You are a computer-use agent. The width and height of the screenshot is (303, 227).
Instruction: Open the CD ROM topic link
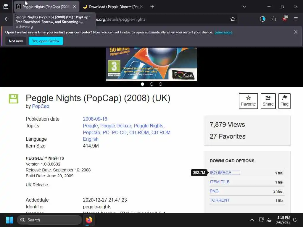coord(161,133)
